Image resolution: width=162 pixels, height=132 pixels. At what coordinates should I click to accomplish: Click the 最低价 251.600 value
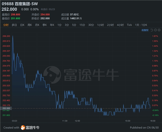point(15,18)
